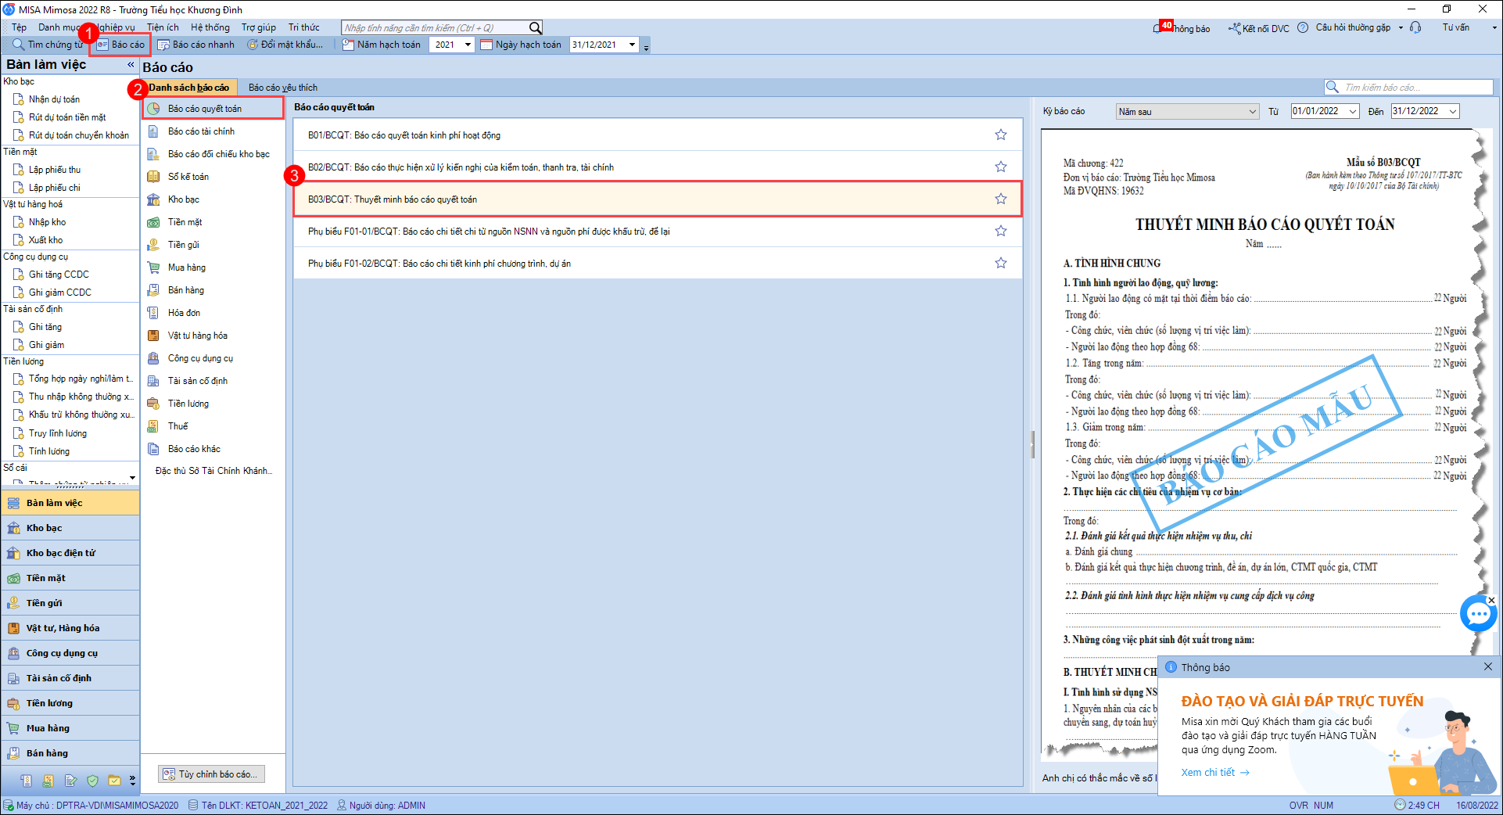Click the floating chat support bubble
The width and height of the screenshot is (1503, 815).
tap(1478, 614)
